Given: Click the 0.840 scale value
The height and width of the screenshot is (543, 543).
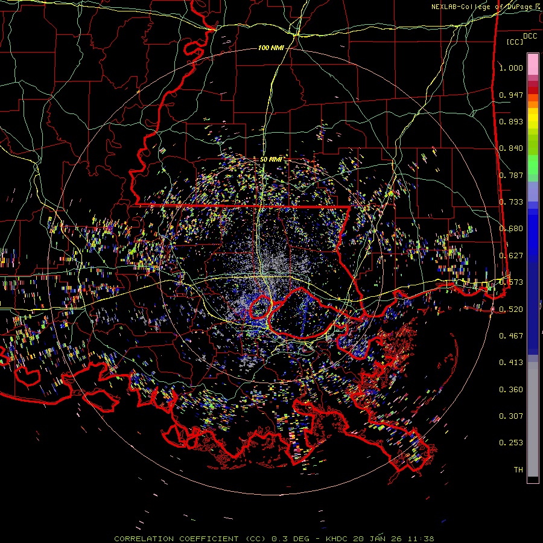Looking at the screenshot, I should [x=511, y=148].
